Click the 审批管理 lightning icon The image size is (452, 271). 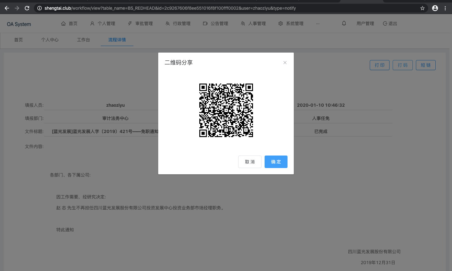point(130,23)
